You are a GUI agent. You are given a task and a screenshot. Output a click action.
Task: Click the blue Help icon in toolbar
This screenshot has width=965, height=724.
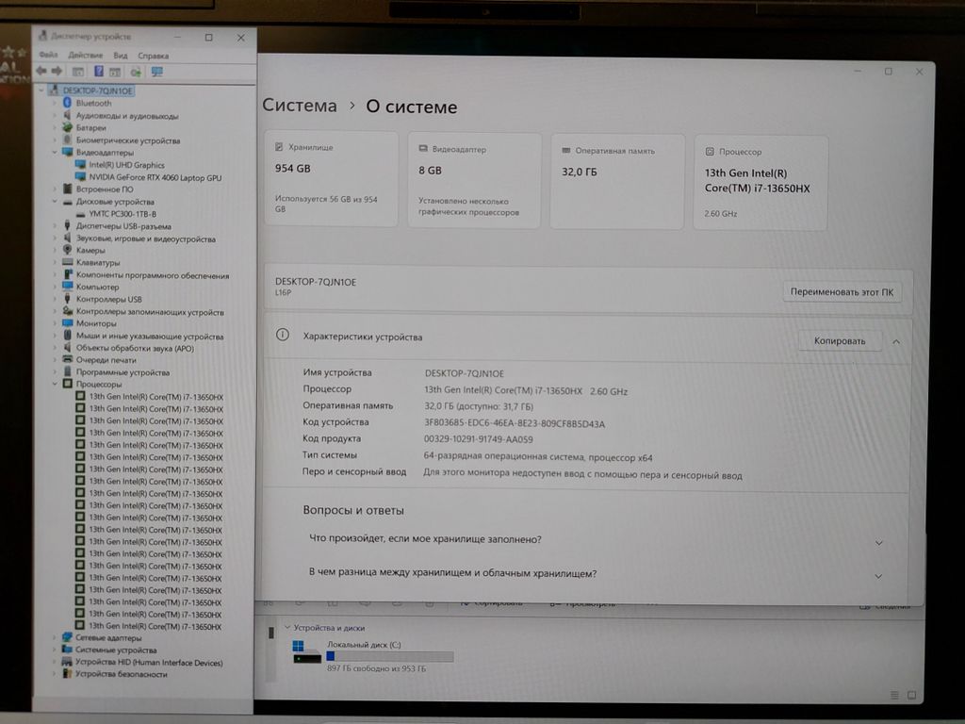(99, 71)
